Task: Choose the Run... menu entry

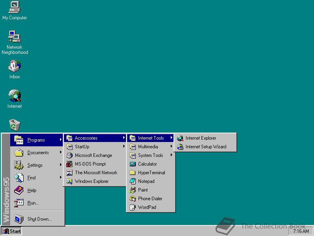Action: pos(37,203)
